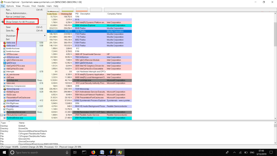
Task: Click the speaker icon of RAVBg64.exe PID 9044
Action: click(x=5, y=106)
